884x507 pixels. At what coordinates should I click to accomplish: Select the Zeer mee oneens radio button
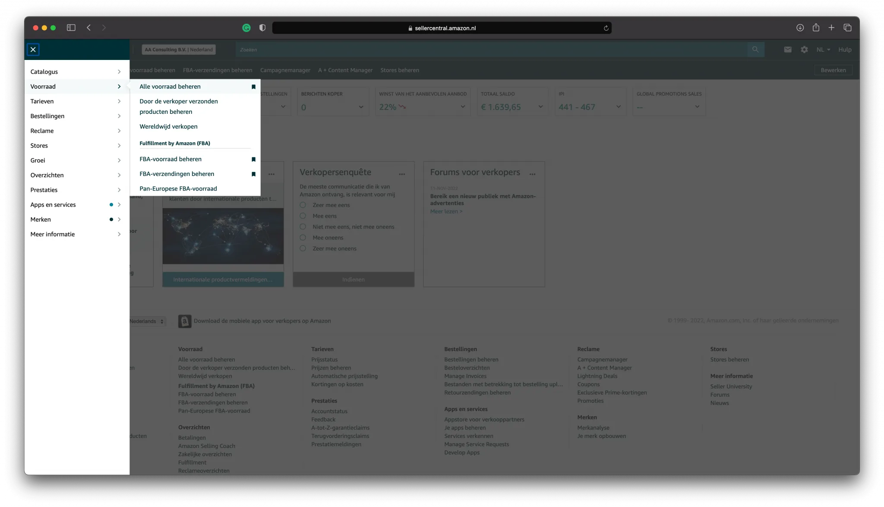click(x=303, y=249)
